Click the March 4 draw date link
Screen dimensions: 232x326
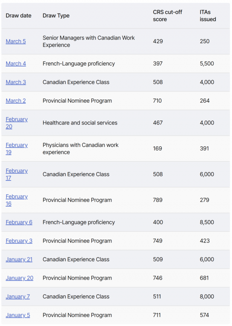pos(16,64)
